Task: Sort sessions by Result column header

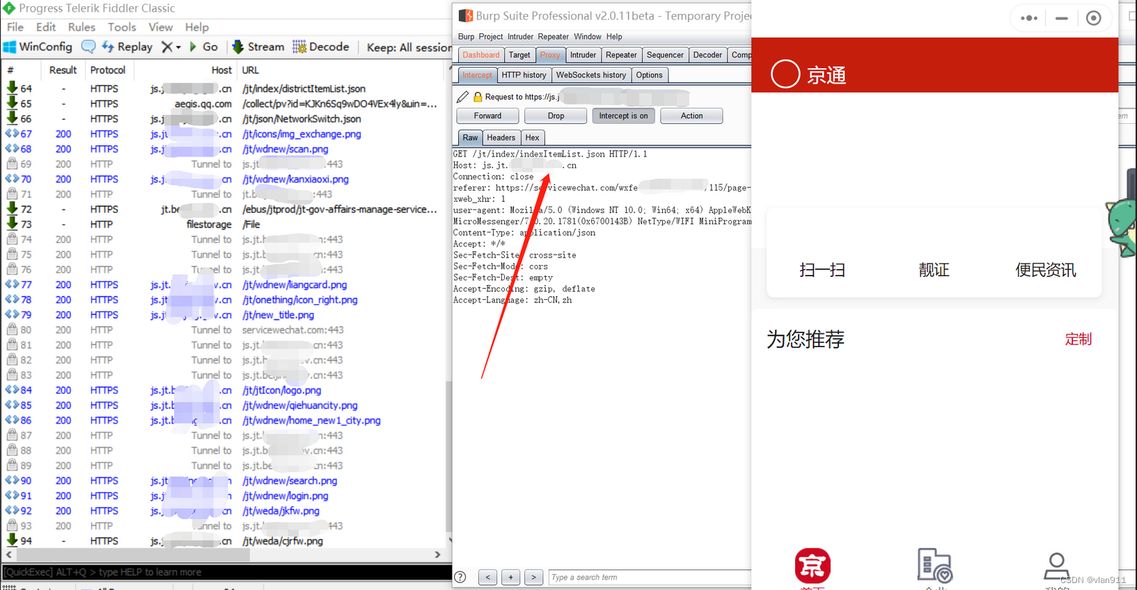Action: click(63, 70)
